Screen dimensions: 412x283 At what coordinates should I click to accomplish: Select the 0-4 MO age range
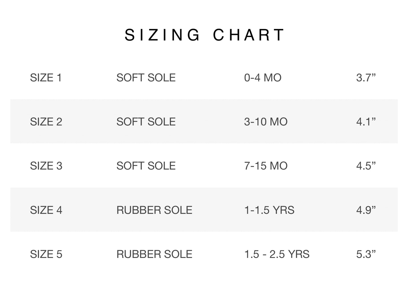pos(263,78)
